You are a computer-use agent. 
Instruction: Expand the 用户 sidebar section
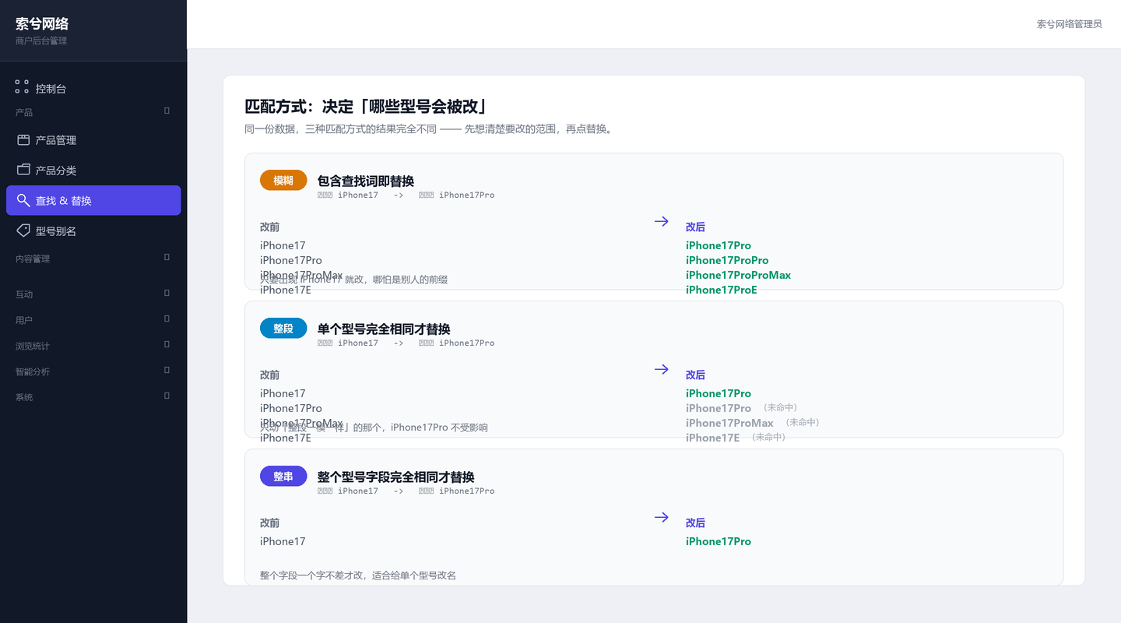[167, 319]
